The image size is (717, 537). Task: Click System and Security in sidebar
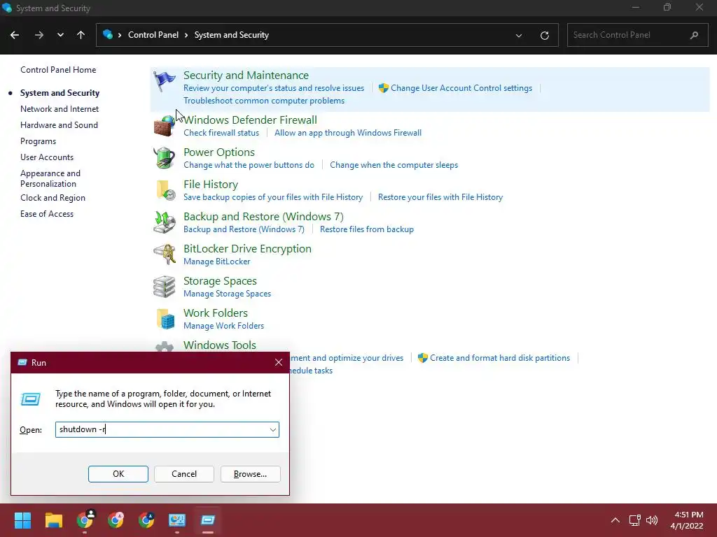[60, 93]
